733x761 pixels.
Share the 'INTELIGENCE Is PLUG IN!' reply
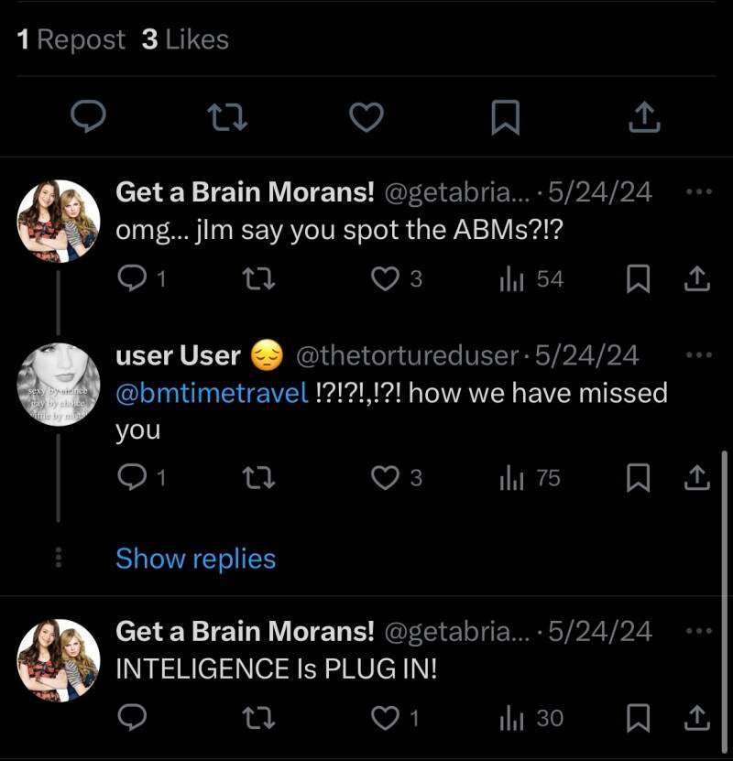pyautogui.click(x=695, y=718)
